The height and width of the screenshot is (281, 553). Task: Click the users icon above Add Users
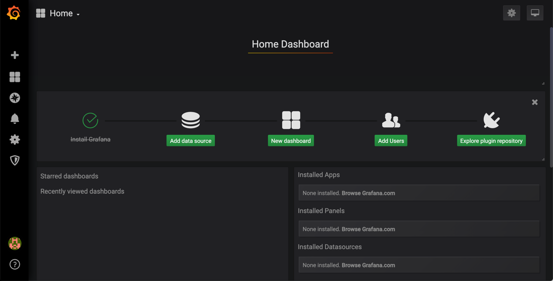[x=391, y=120]
